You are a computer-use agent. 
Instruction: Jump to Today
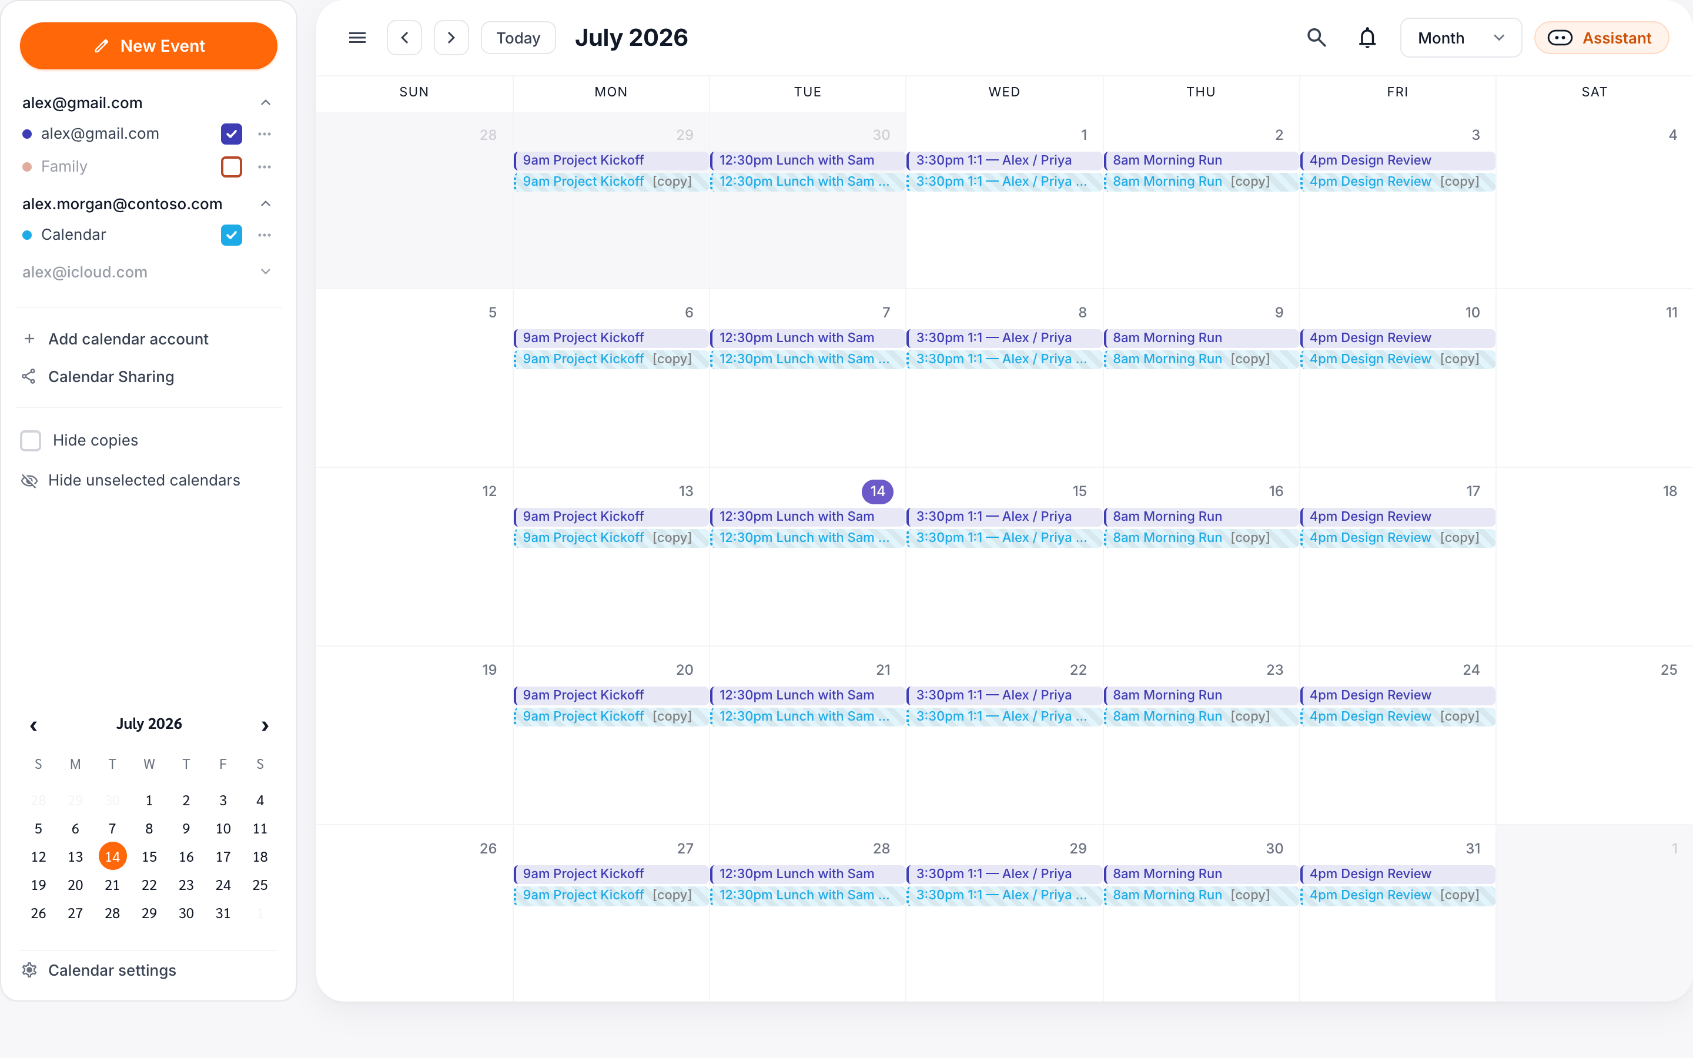(x=518, y=38)
